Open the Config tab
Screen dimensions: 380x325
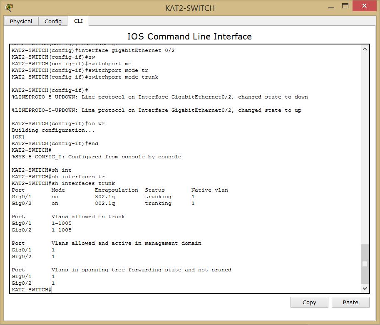tap(53, 21)
